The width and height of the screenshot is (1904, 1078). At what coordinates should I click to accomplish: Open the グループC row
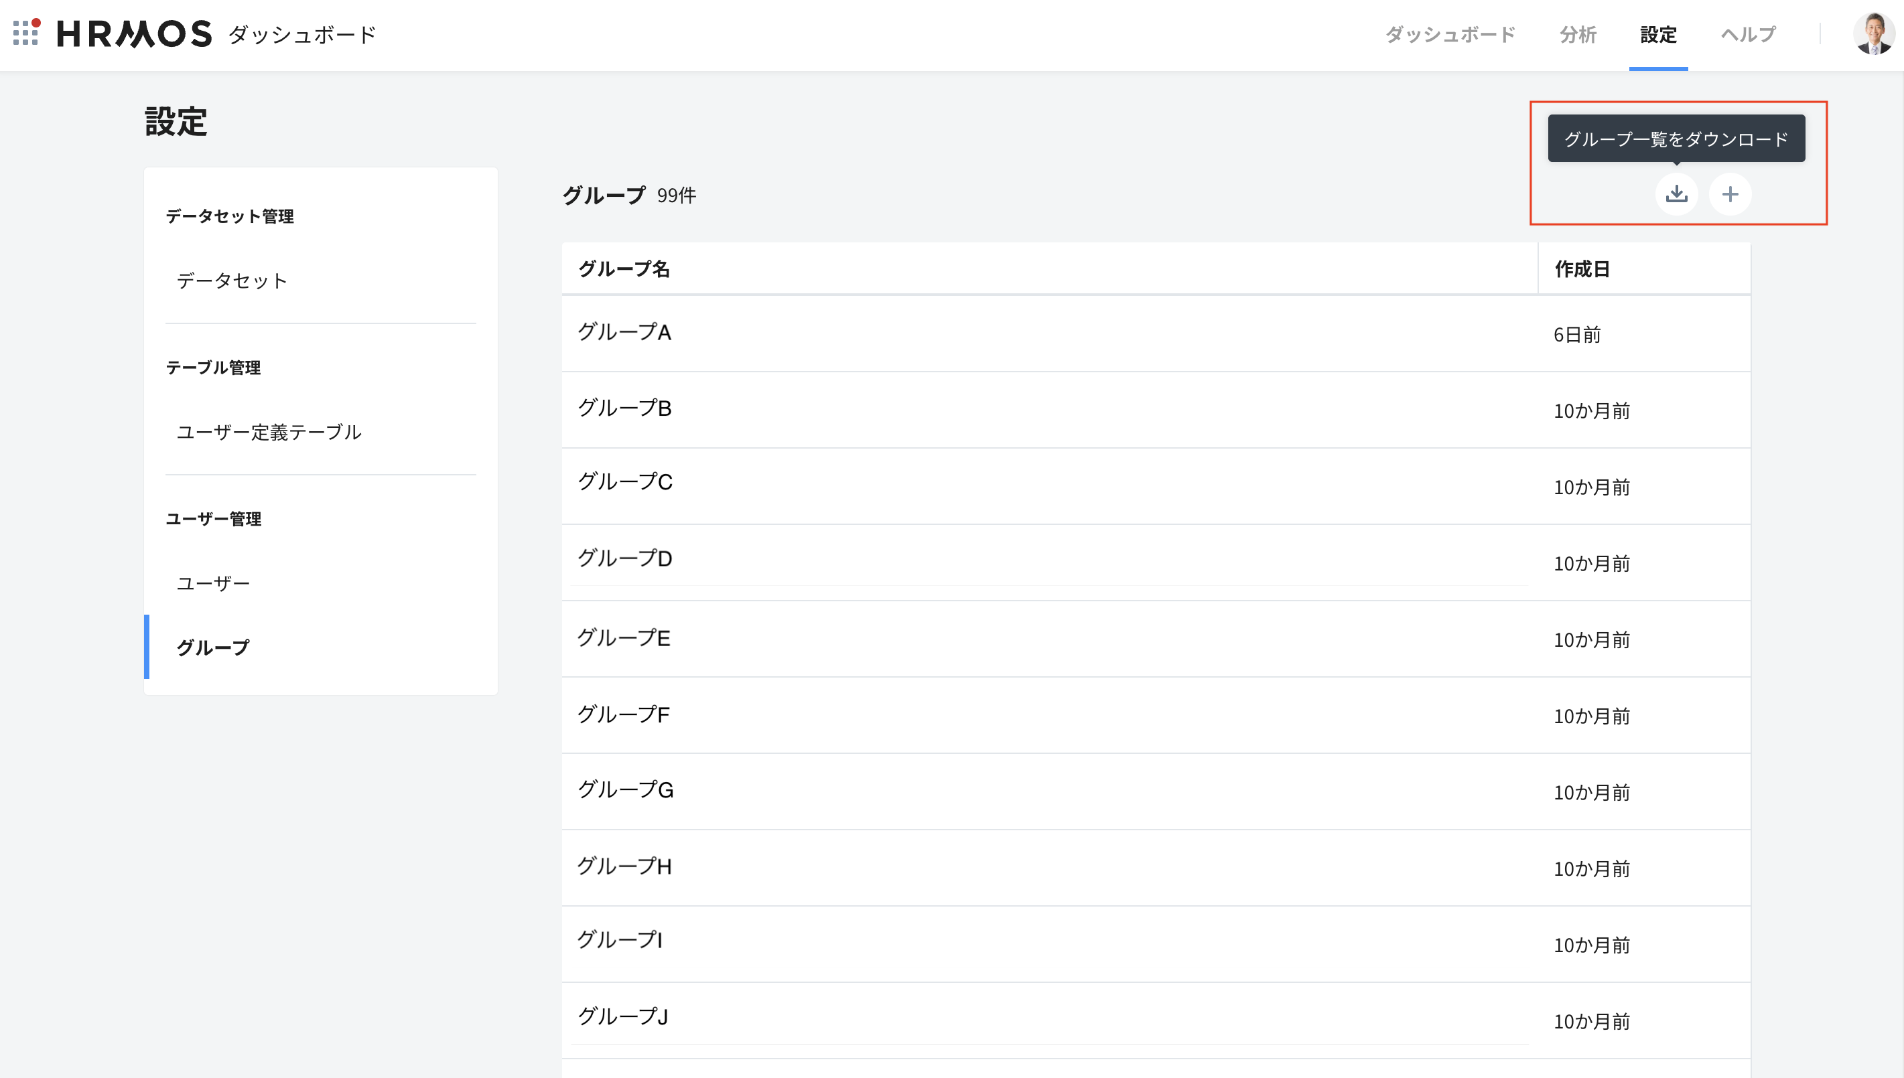tap(1155, 485)
